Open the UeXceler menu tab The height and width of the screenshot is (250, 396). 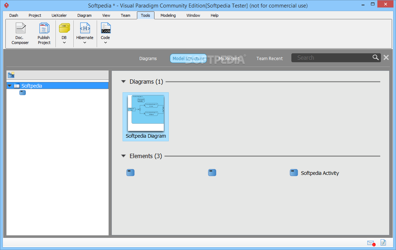coord(59,15)
